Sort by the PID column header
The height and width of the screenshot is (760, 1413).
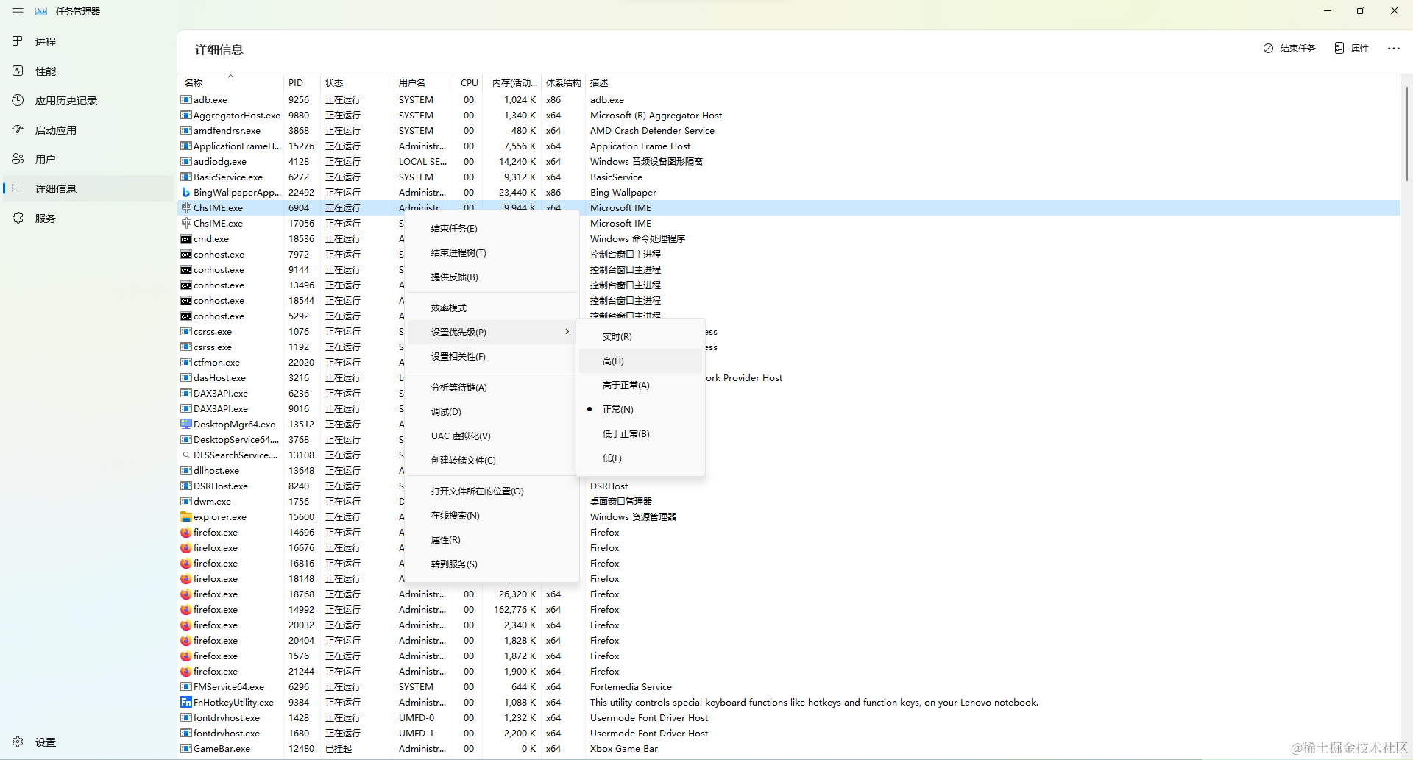(302, 82)
